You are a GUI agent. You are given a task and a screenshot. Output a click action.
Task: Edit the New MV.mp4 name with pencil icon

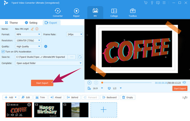pos(32,29)
